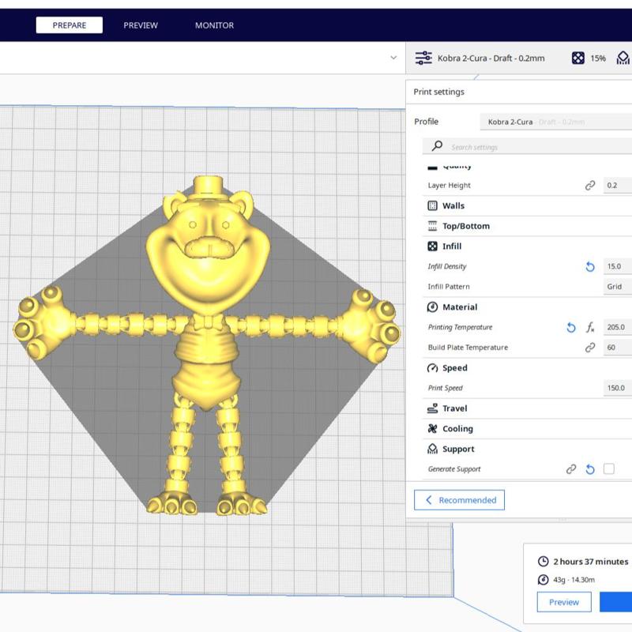The image size is (632, 632).
Task: Click the link icon beside Build Plate Temperature
Action: click(589, 348)
